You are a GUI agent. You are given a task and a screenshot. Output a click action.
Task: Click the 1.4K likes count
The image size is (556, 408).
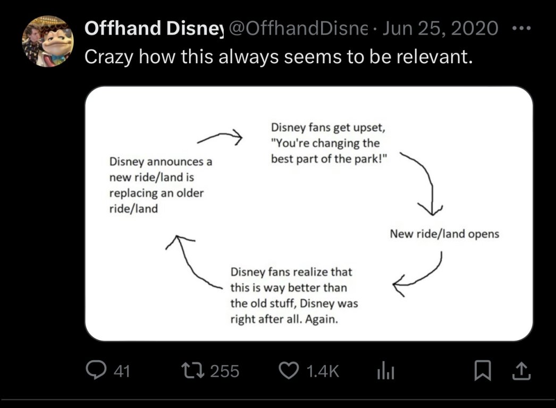tap(323, 371)
